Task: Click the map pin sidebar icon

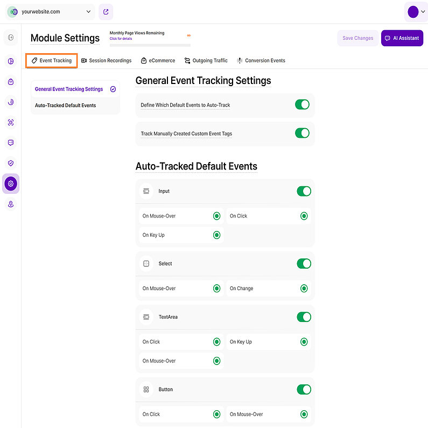Action: coord(11,204)
